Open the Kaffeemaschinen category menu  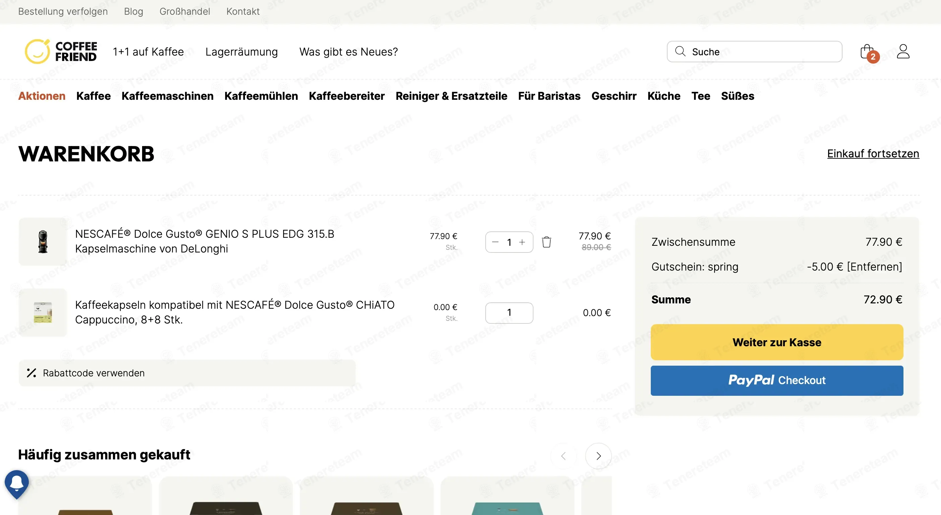167,96
